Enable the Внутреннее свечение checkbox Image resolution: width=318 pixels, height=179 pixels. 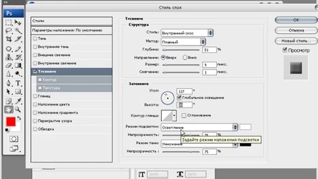pyautogui.click(x=35, y=63)
